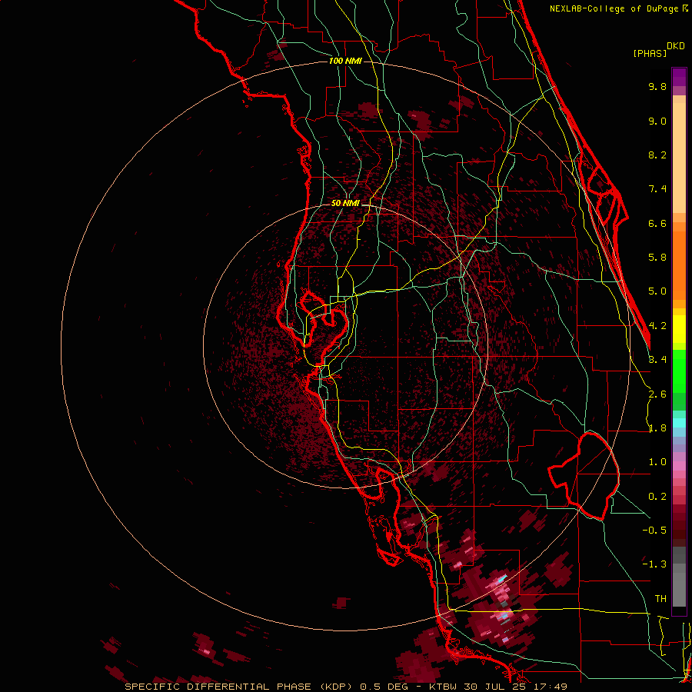This screenshot has width=692, height=692.
Task: Click the 1.0 scale value
Action: pos(657,462)
